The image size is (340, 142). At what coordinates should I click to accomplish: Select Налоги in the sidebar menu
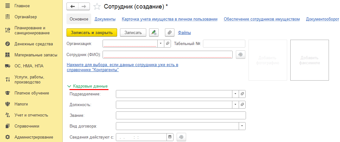tap(21, 104)
